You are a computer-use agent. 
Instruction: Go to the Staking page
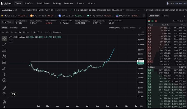coord(57,4)
